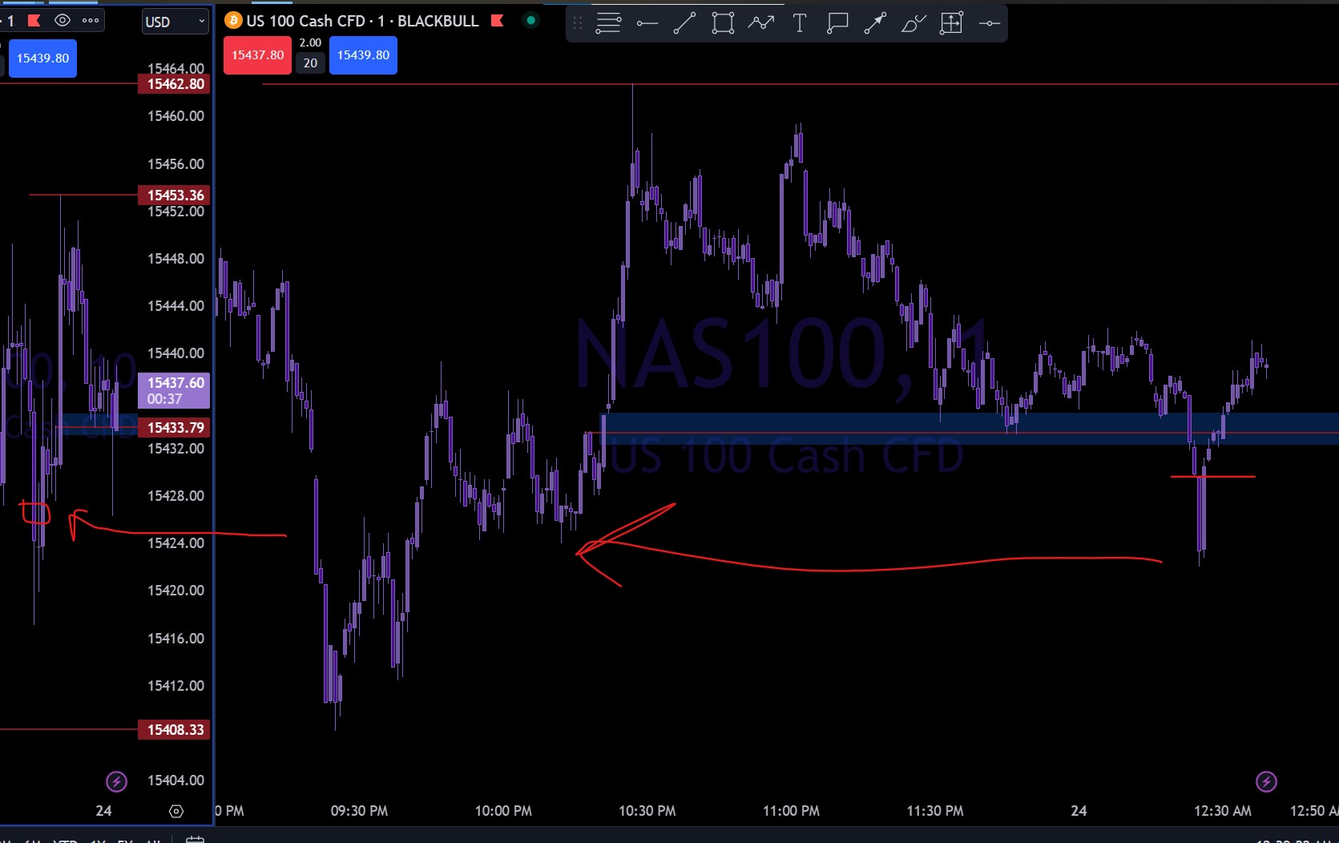
Task: Open price scale settings gear icon
Action: pyautogui.click(x=176, y=811)
